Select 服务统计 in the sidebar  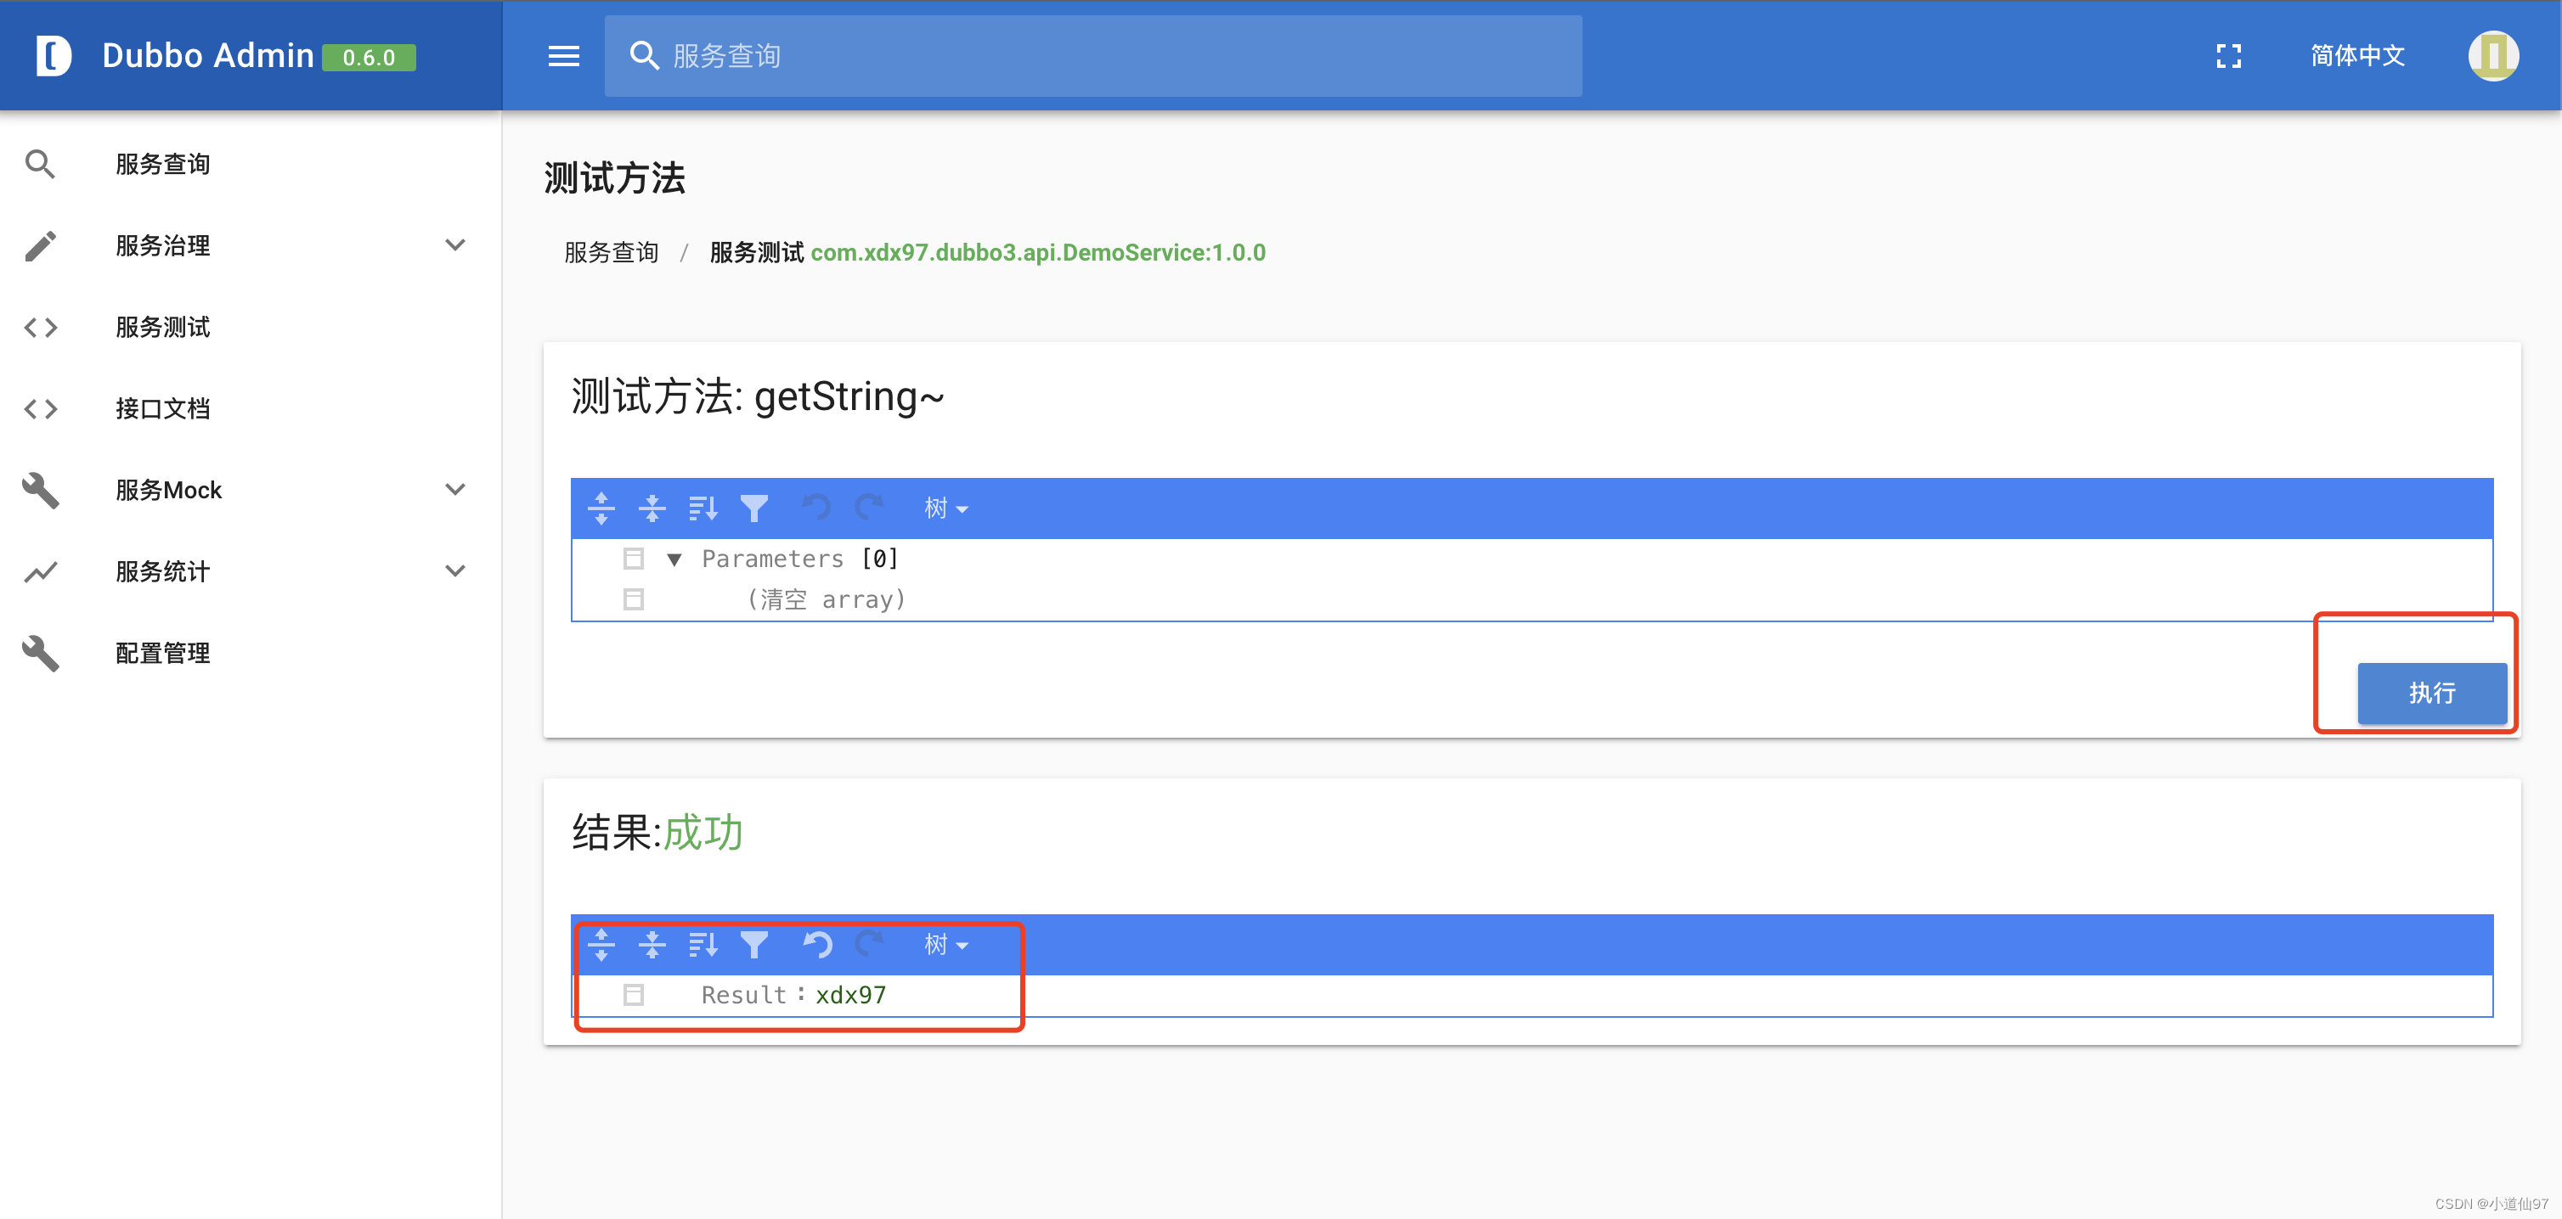(162, 571)
